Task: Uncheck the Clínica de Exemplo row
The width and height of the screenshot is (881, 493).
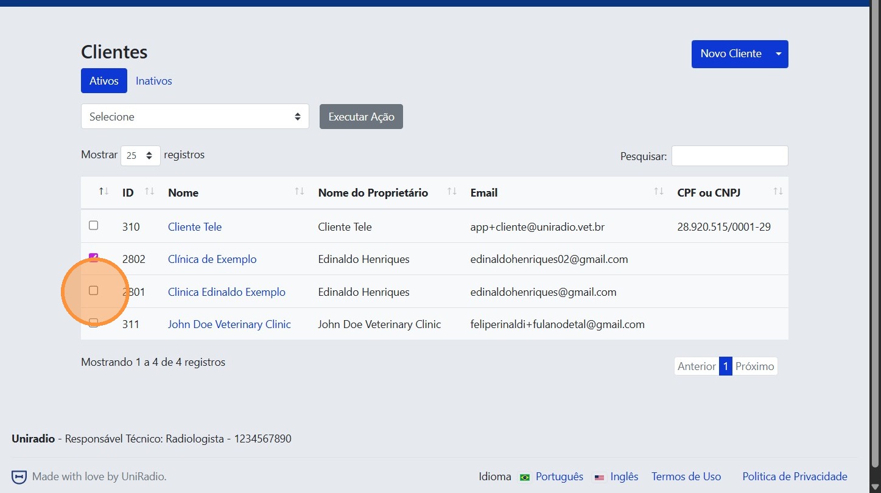Action: [x=94, y=258]
